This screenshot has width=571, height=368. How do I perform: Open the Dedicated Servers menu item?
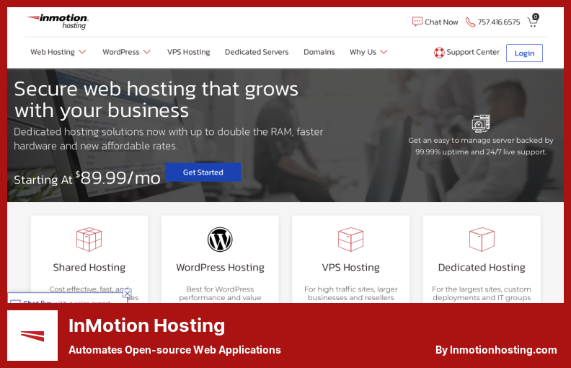pos(256,52)
